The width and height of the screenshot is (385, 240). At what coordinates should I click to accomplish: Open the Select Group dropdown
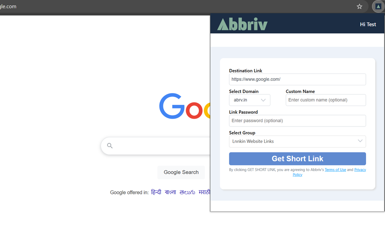tap(297, 141)
